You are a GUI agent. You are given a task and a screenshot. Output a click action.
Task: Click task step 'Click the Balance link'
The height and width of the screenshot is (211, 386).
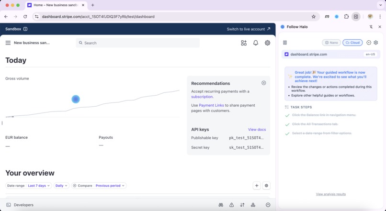[x=324, y=115]
